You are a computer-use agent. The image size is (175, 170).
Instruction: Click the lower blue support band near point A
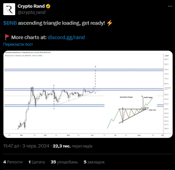[55, 106]
